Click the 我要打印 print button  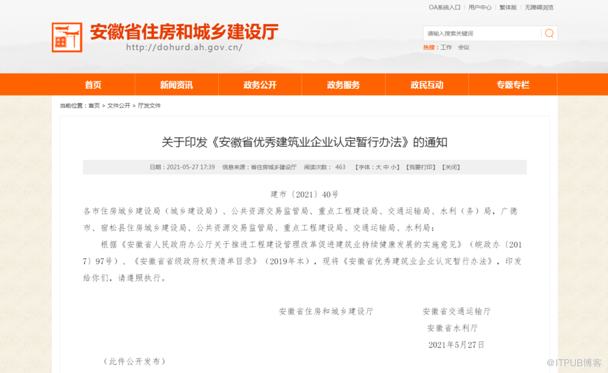tap(421, 167)
